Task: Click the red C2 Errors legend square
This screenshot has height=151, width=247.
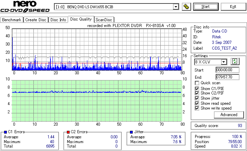Action: coord(68,132)
